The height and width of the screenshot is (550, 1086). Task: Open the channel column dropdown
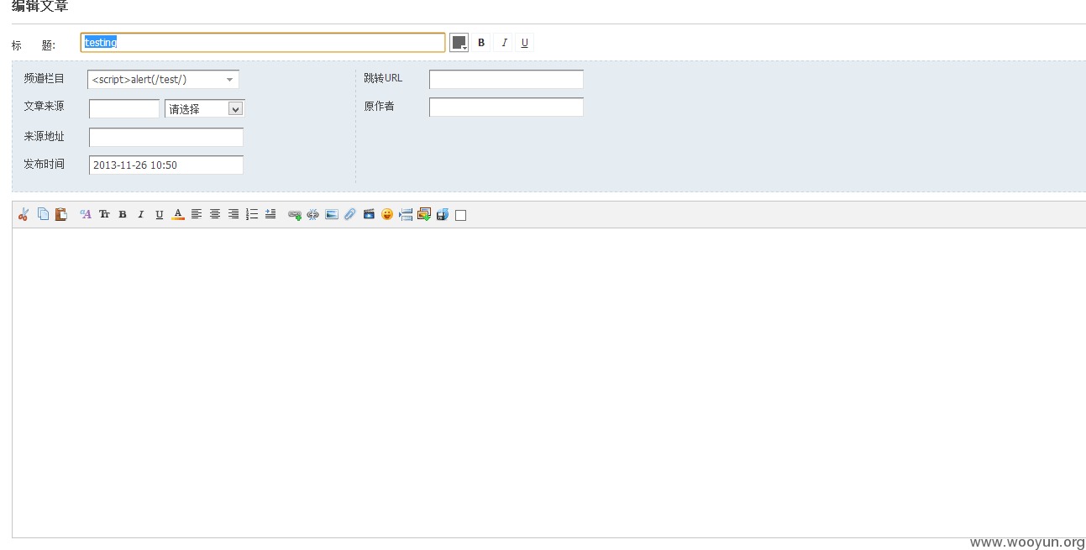click(163, 80)
